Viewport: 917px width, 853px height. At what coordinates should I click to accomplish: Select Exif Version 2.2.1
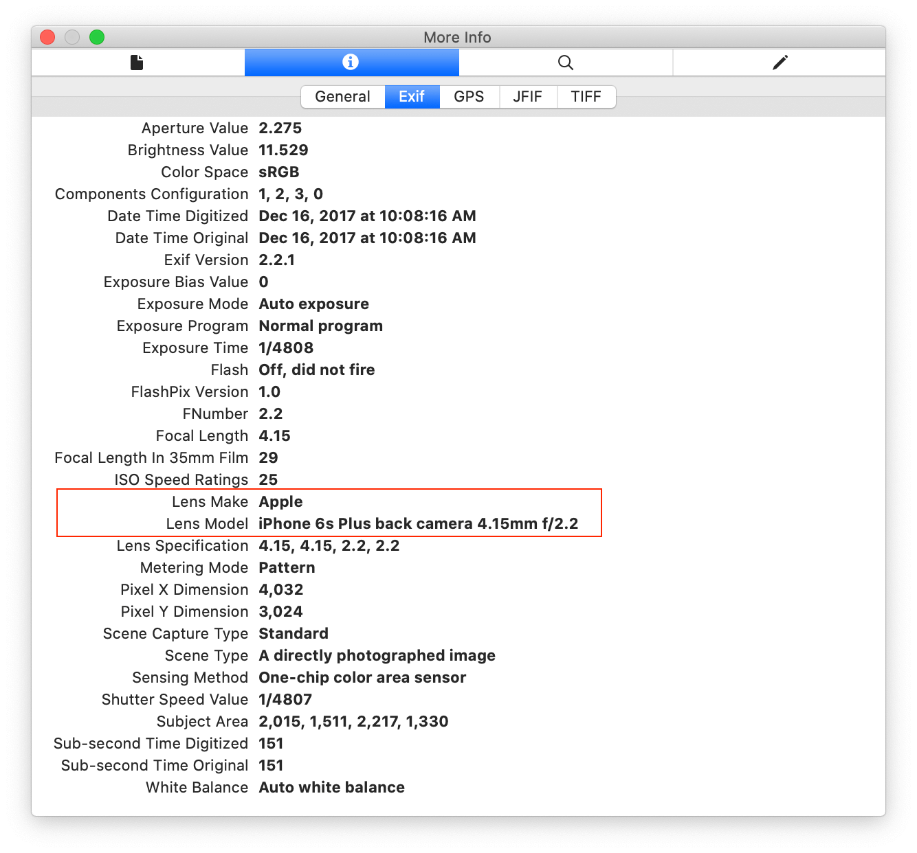pyautogui.click(x=276, y=260)
